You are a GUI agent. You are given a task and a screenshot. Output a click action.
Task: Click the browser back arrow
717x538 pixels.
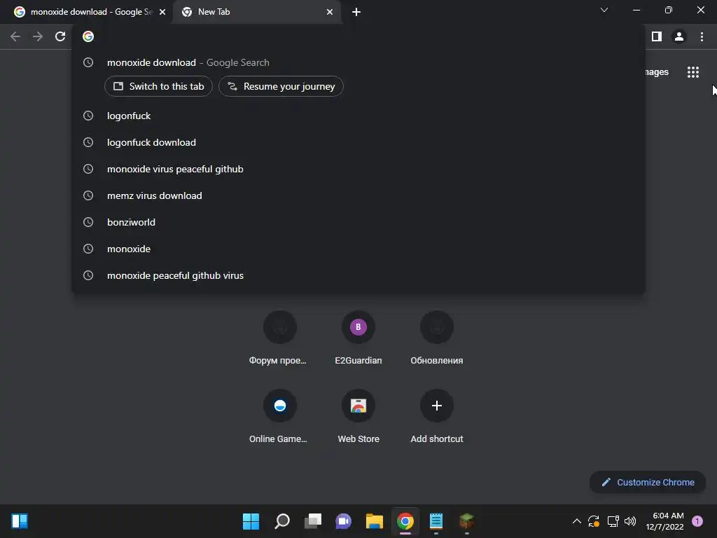pos(15,36)
